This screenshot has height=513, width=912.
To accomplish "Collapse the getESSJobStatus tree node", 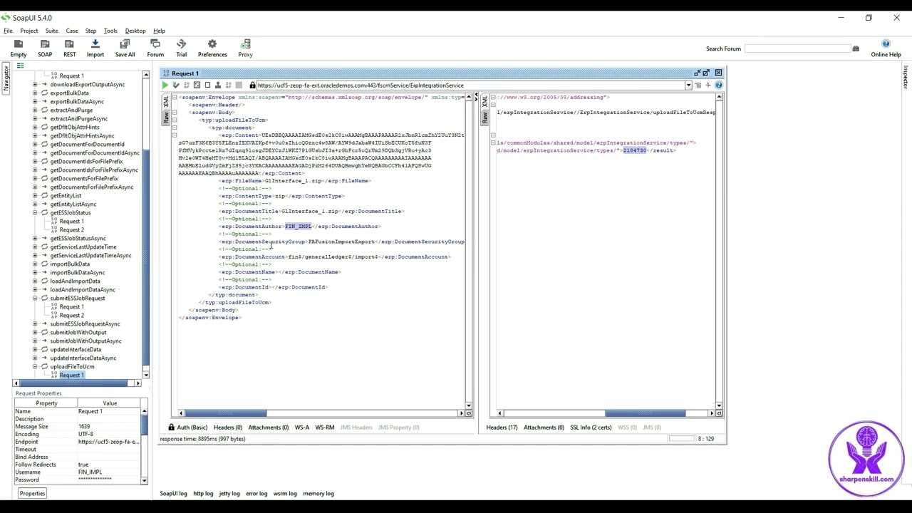I will [x=35, y=213].
